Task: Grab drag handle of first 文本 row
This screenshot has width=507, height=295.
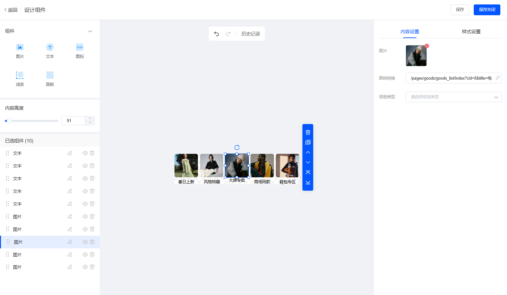Action: (7, 153)
